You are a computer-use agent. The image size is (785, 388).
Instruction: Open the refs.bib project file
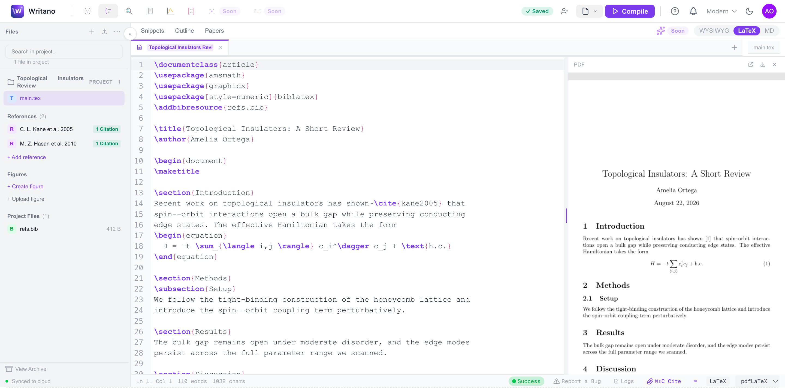64,229
